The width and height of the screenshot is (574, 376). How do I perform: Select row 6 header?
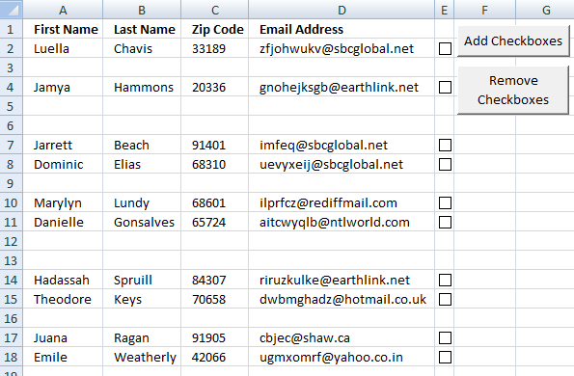(x=11, y=126)
